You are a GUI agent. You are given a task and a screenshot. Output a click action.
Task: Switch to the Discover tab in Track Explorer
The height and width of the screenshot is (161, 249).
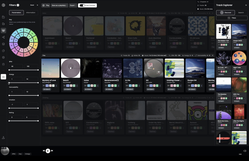click(225, 12)
